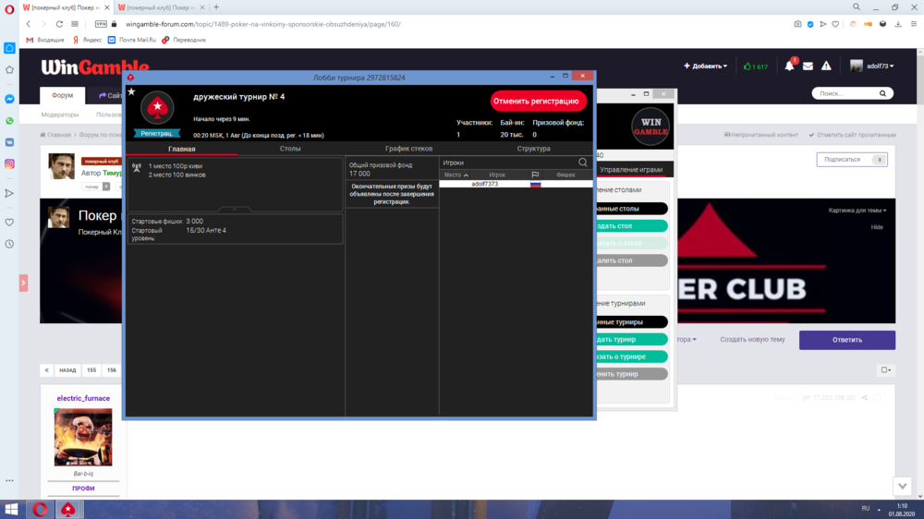Screen dimensions: 924x519
Task: Open the forum notifications bell
Action: (x=790, y=66)
